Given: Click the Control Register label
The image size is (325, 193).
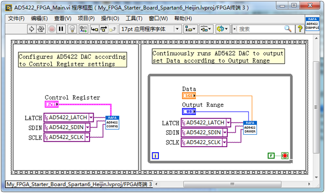Looking at the screenshot, I should [x=72, y=97].
